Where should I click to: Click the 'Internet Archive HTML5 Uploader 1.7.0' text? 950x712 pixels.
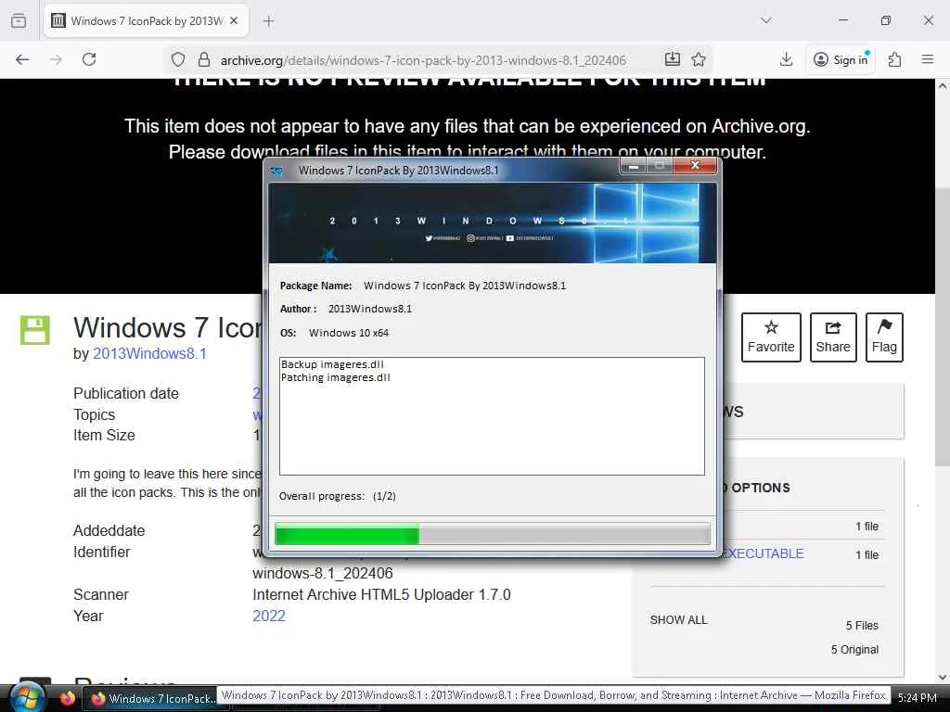(381, 594)
